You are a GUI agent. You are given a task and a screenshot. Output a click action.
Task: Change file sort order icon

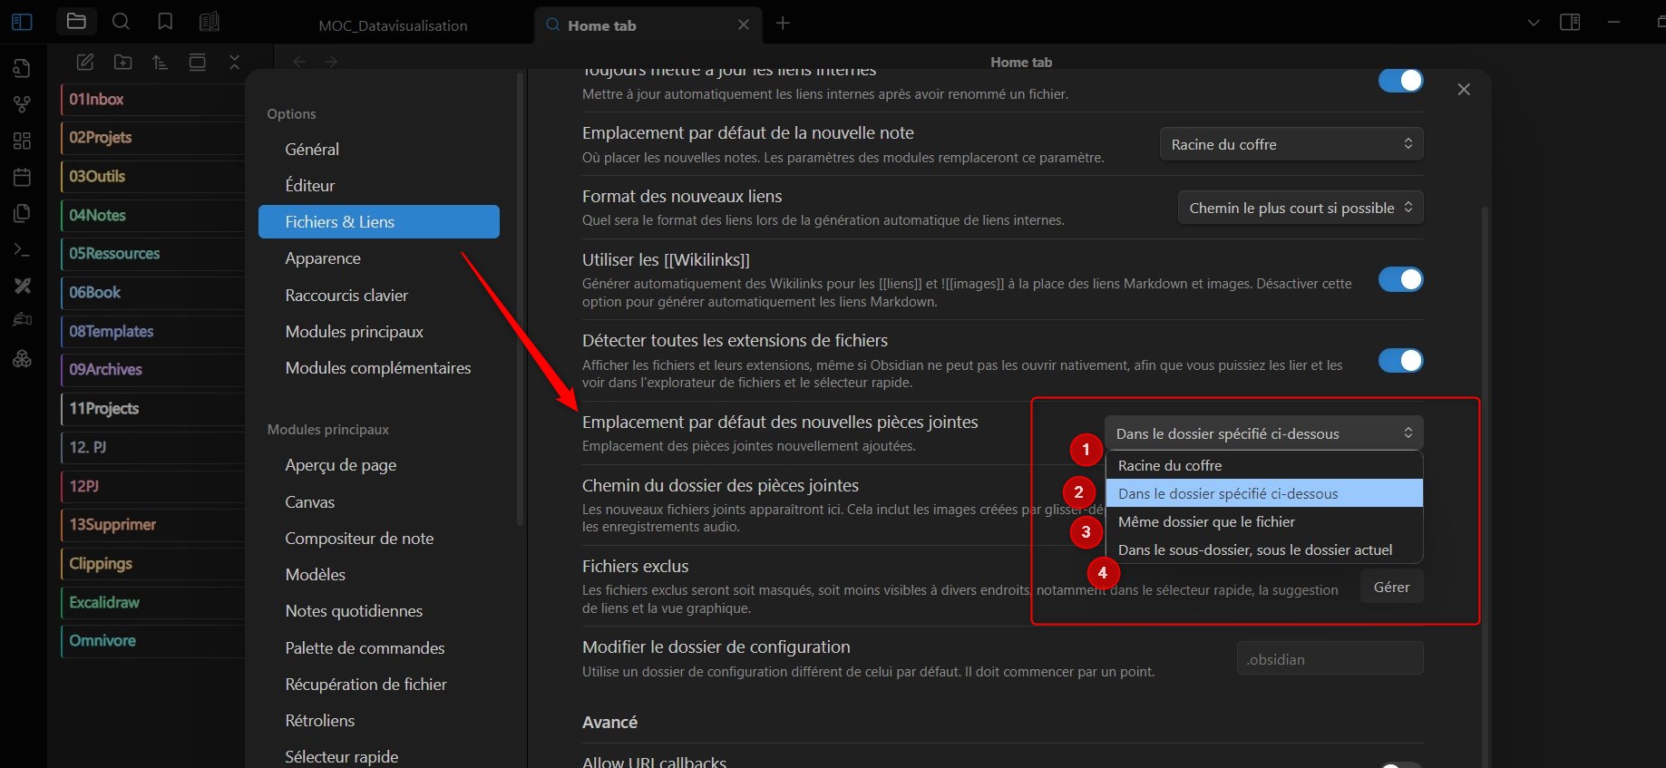pyautogui.click(x=160, y=62)
